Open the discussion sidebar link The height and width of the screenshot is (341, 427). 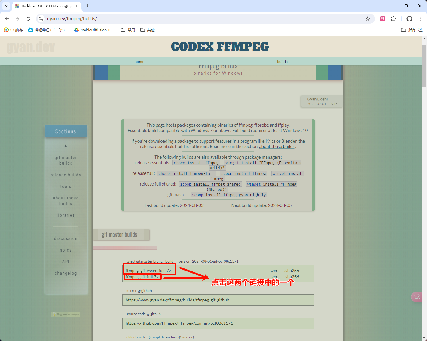[x=66, y=238]
